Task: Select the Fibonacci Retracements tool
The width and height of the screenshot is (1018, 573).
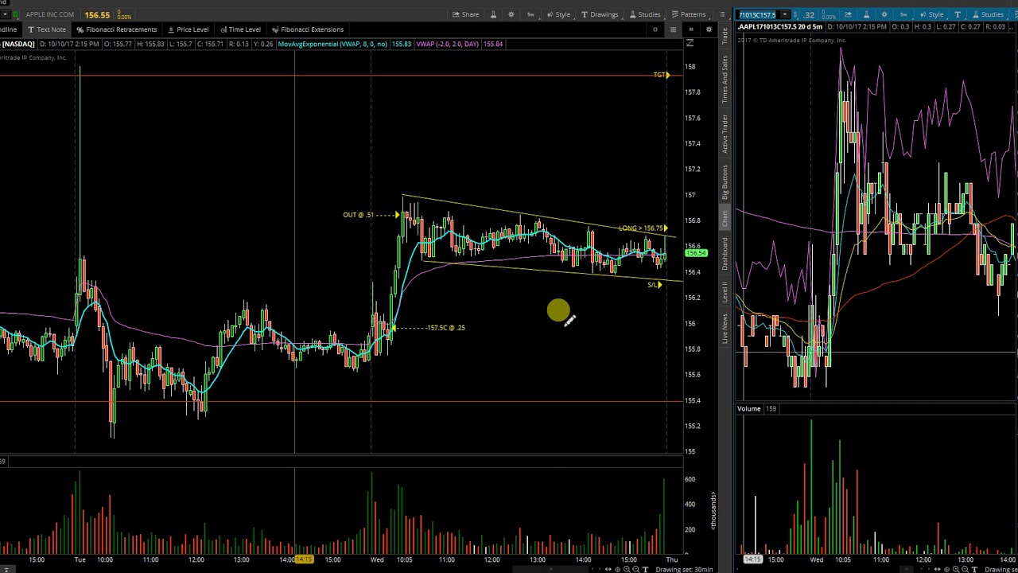Action: click(x=116, y=29)
